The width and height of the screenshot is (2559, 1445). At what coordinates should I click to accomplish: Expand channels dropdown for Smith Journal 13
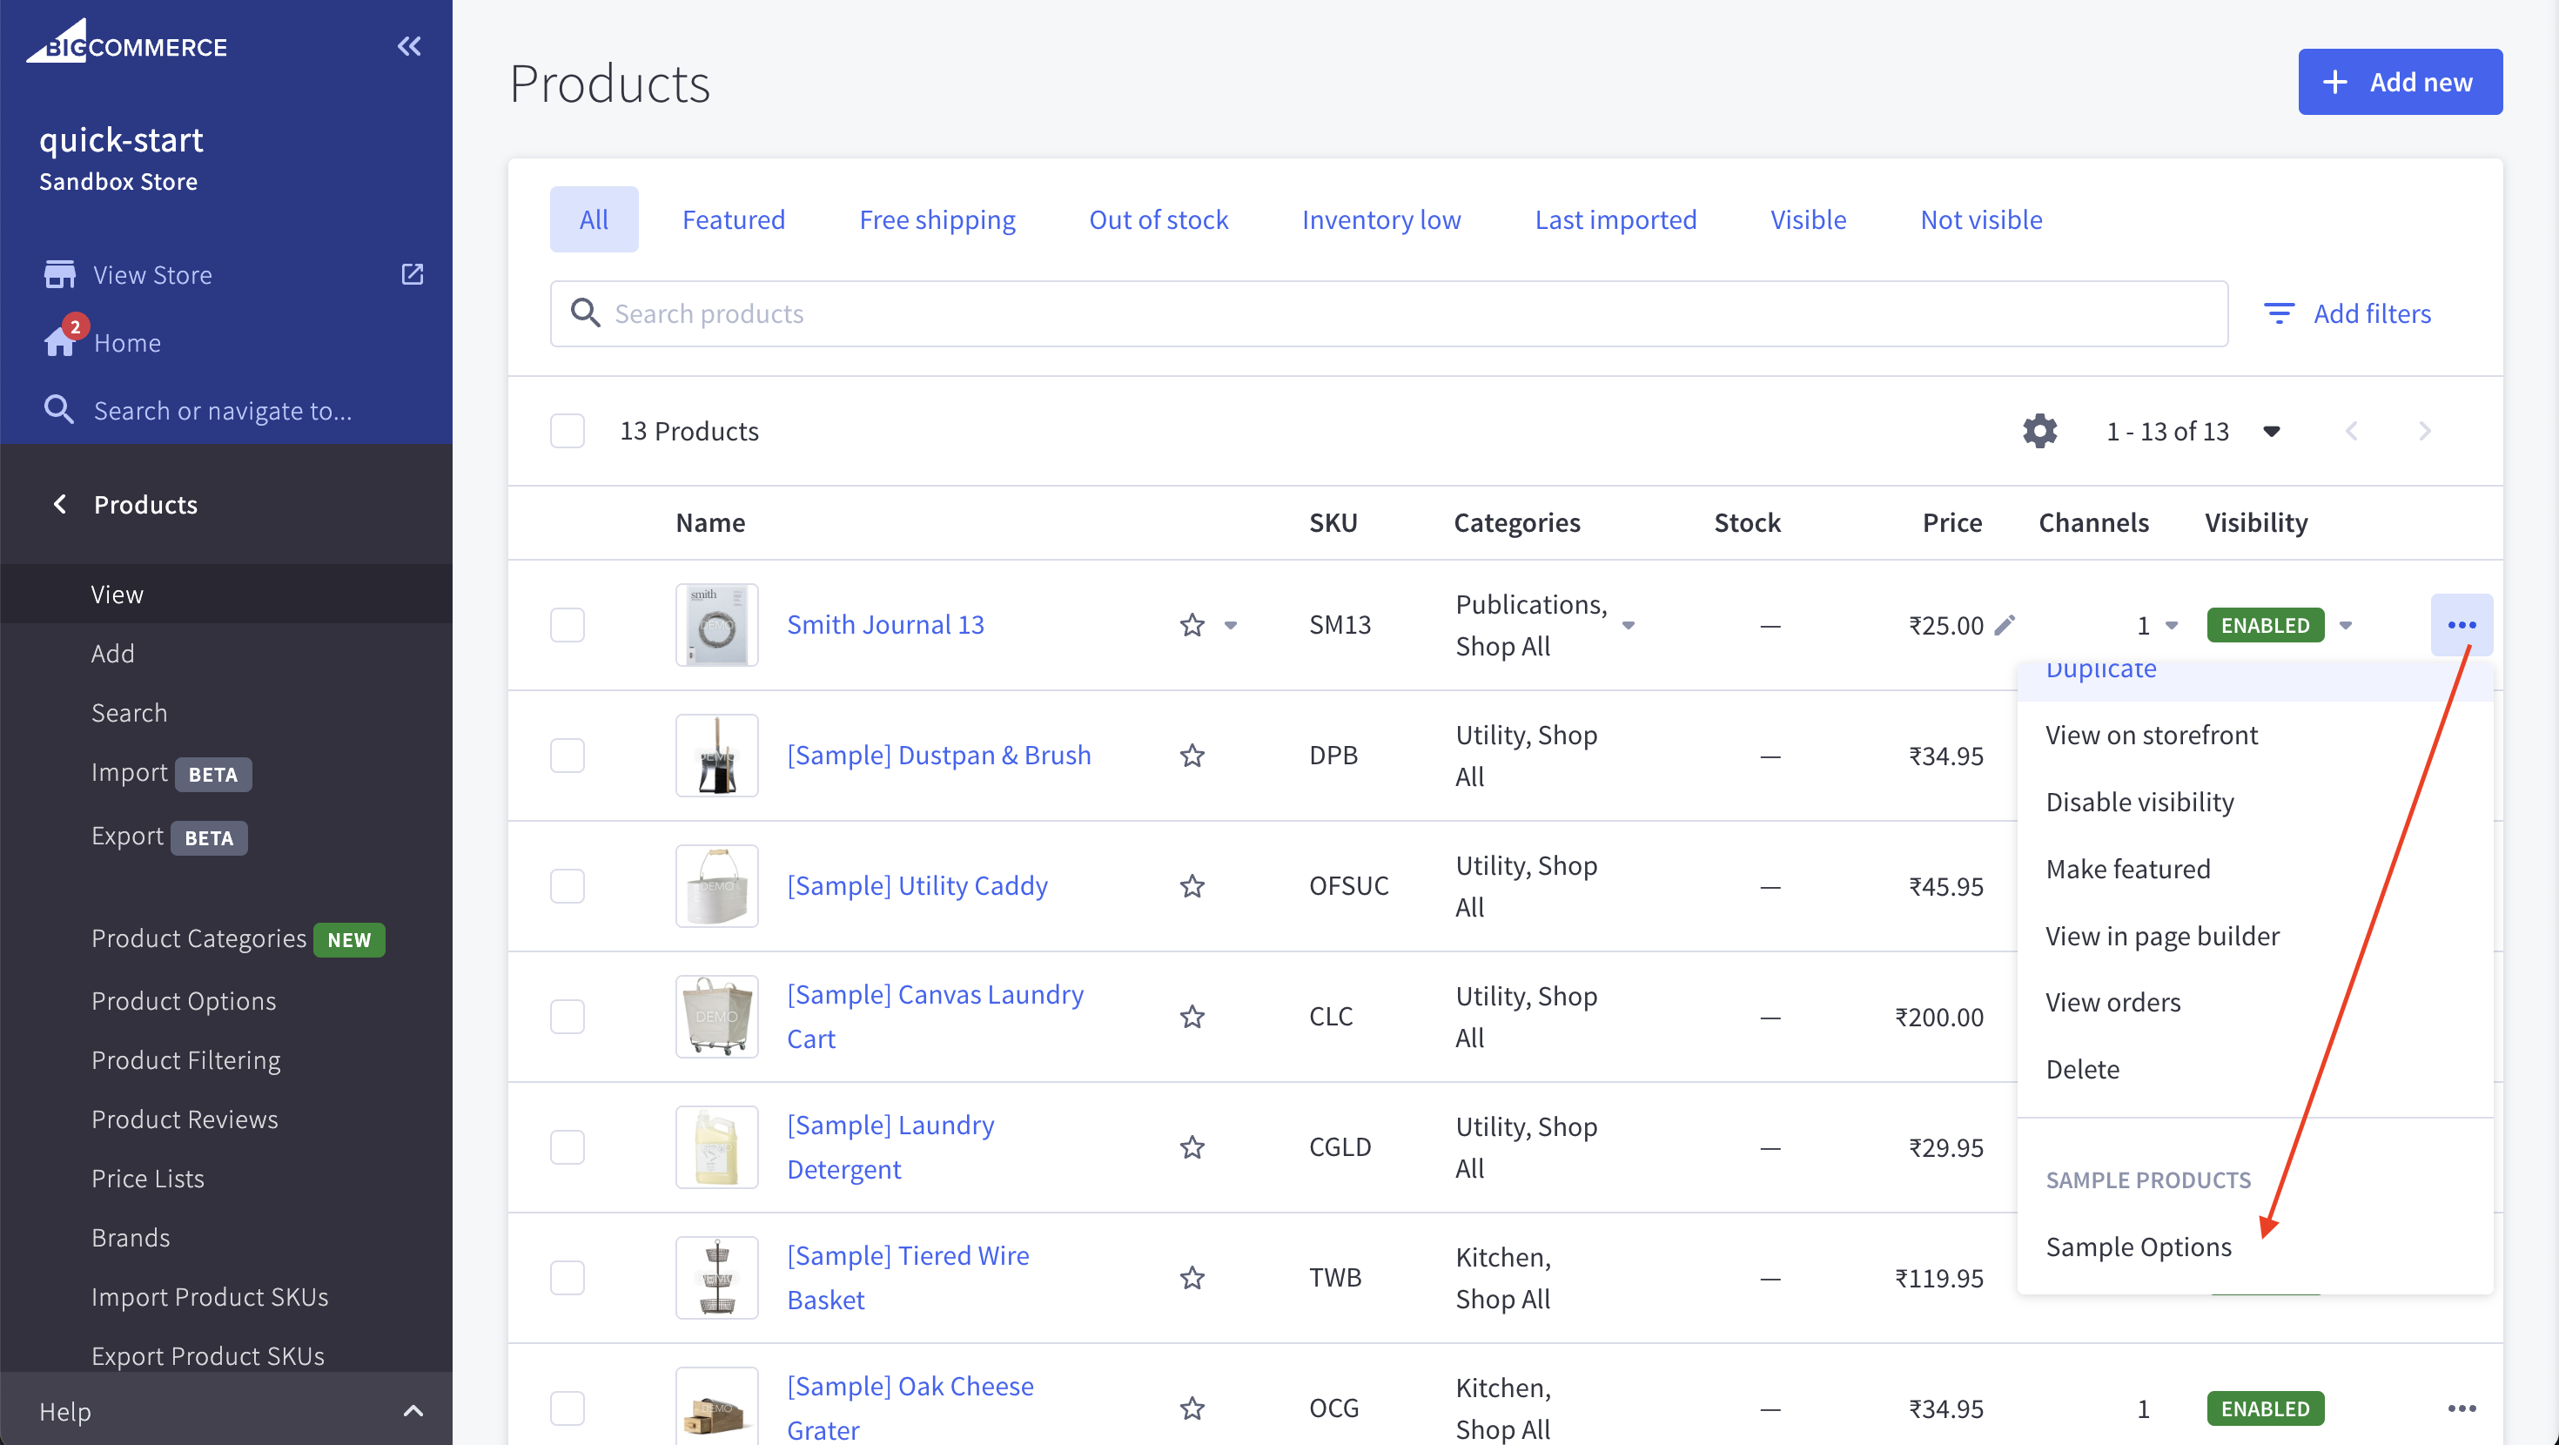tap(2172, 625)
